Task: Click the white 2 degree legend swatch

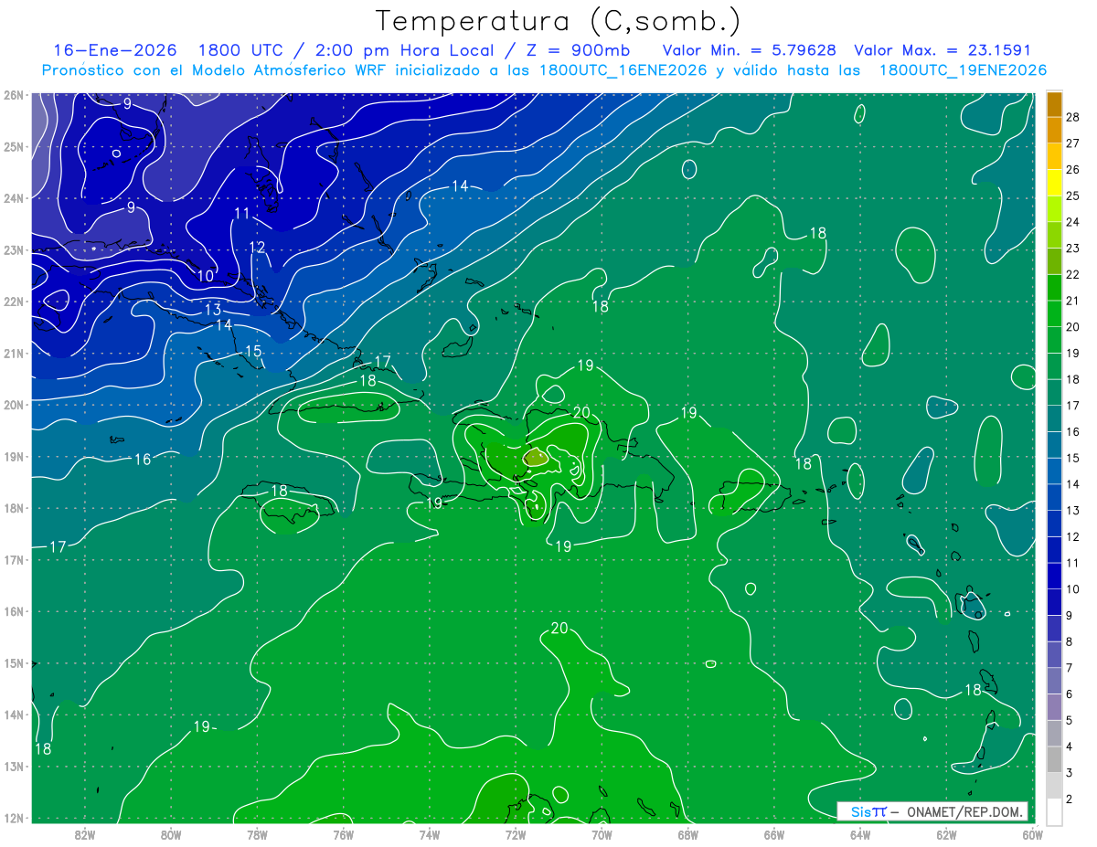Action: (x=1054, y=812)
